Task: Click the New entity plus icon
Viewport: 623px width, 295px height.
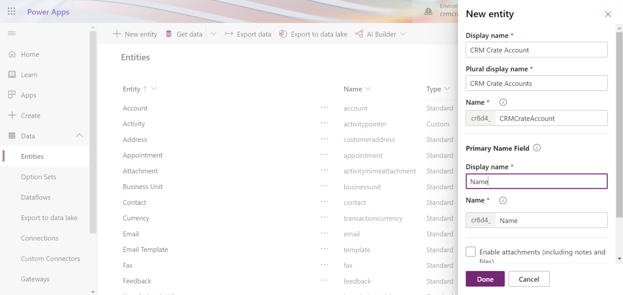Action: (x=117, y=34)
